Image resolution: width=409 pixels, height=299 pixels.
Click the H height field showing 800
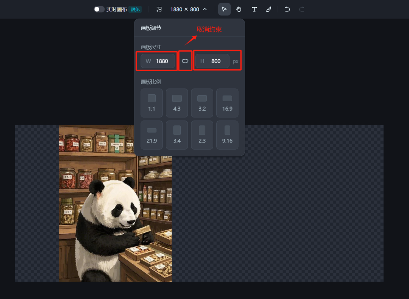pos(212,61)
